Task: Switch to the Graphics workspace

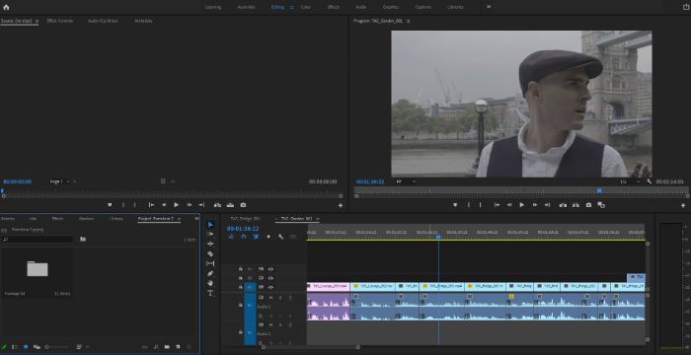Action: pos(391,7)
